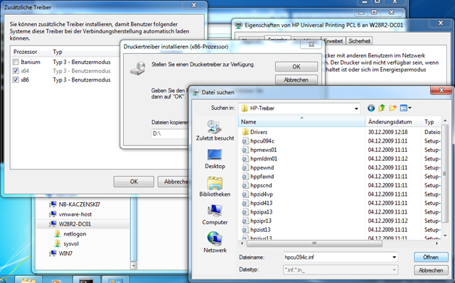Click the Dateien kopieren path field
The width and height of the screenshot is (455, 283).
[170, 133]
